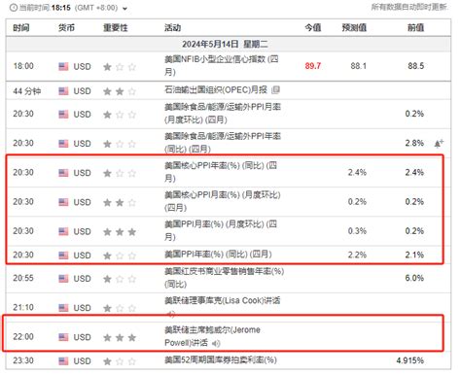Screen dimensions: 461x375
Task: Open 美国红皮书商业零售销售年率 event
Action: tap(225, 278)
